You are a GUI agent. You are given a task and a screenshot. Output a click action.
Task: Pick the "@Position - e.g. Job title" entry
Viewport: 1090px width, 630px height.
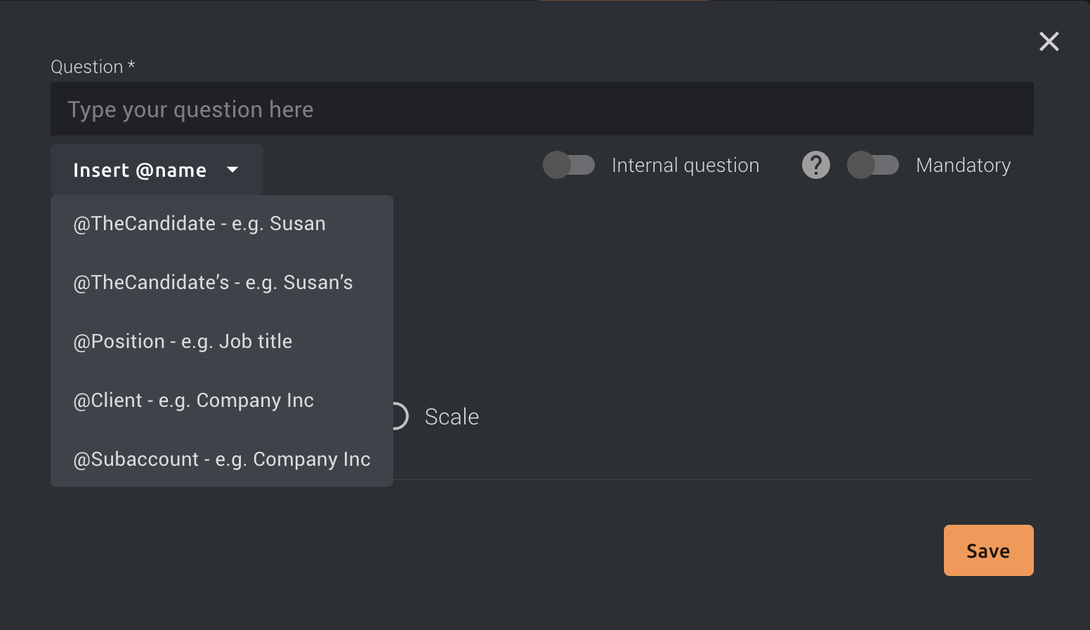click(183, 341)
